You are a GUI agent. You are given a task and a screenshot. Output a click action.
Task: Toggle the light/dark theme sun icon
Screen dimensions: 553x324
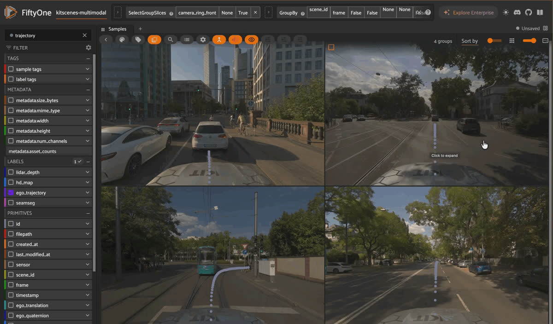506,12
